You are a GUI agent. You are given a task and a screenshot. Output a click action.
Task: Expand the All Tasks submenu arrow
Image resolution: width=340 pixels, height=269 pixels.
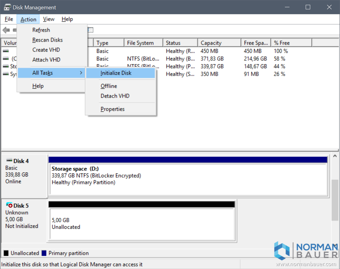click(x=81, y=73)
